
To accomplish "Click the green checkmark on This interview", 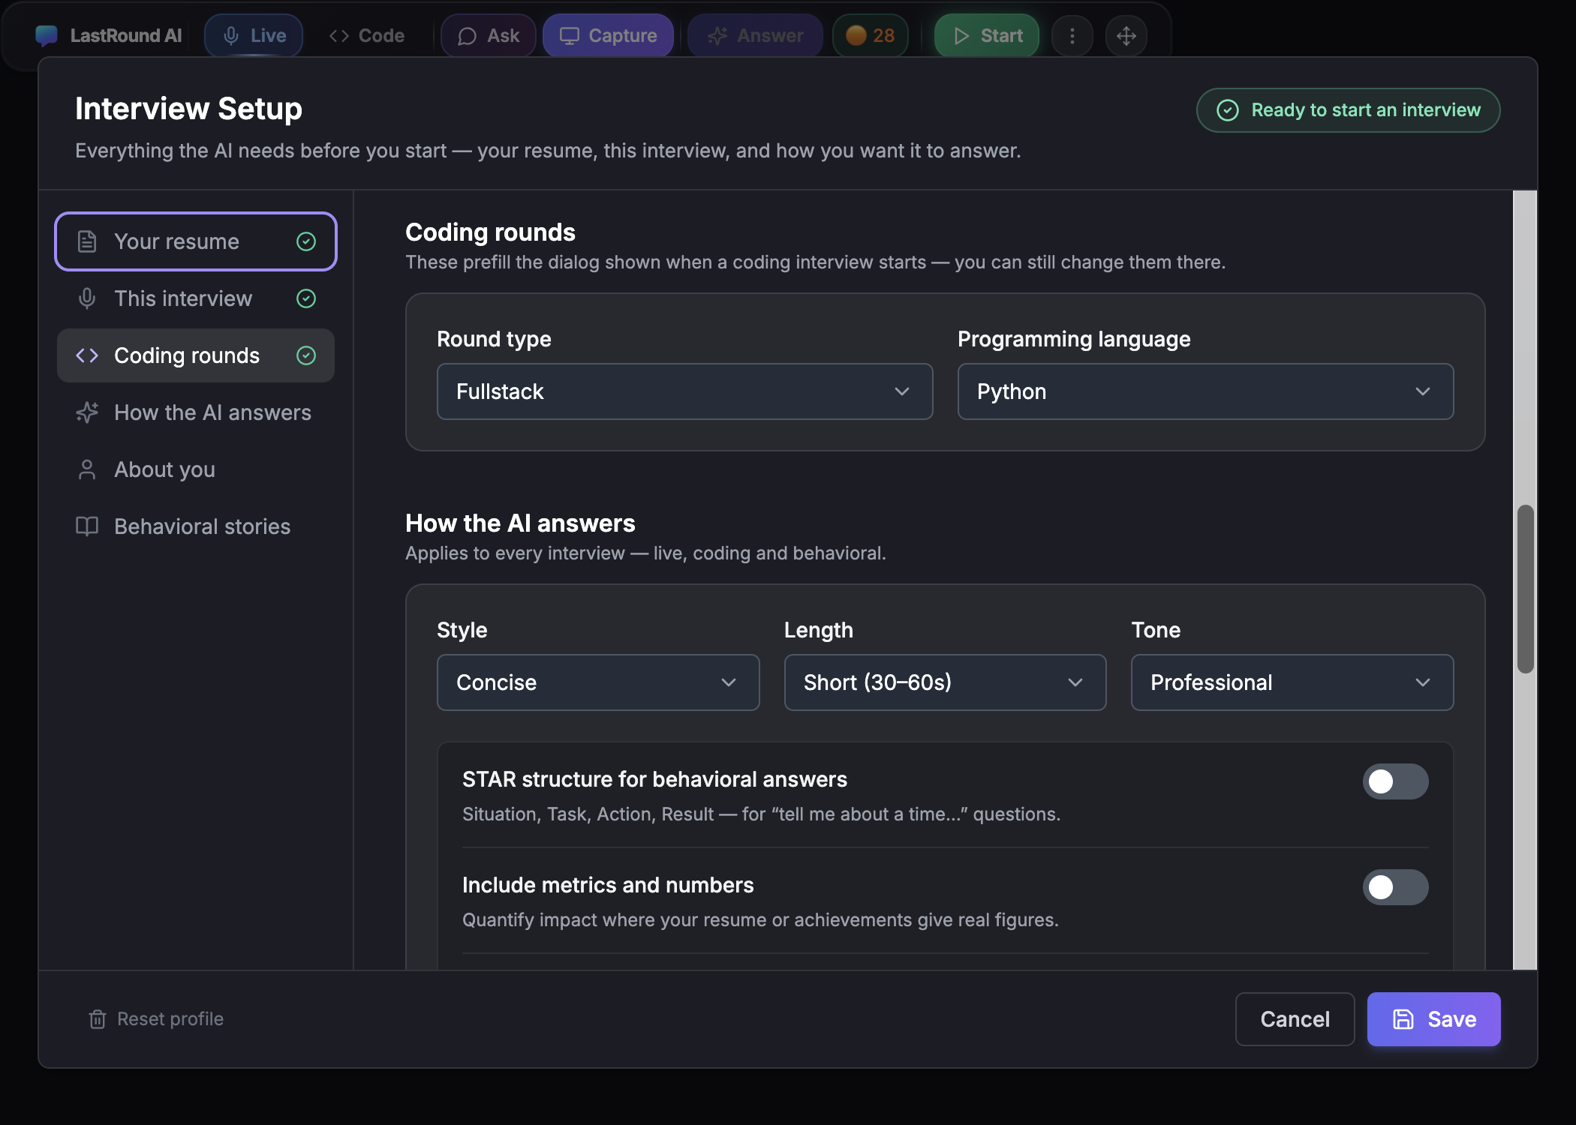I will [x=306, y=298].
